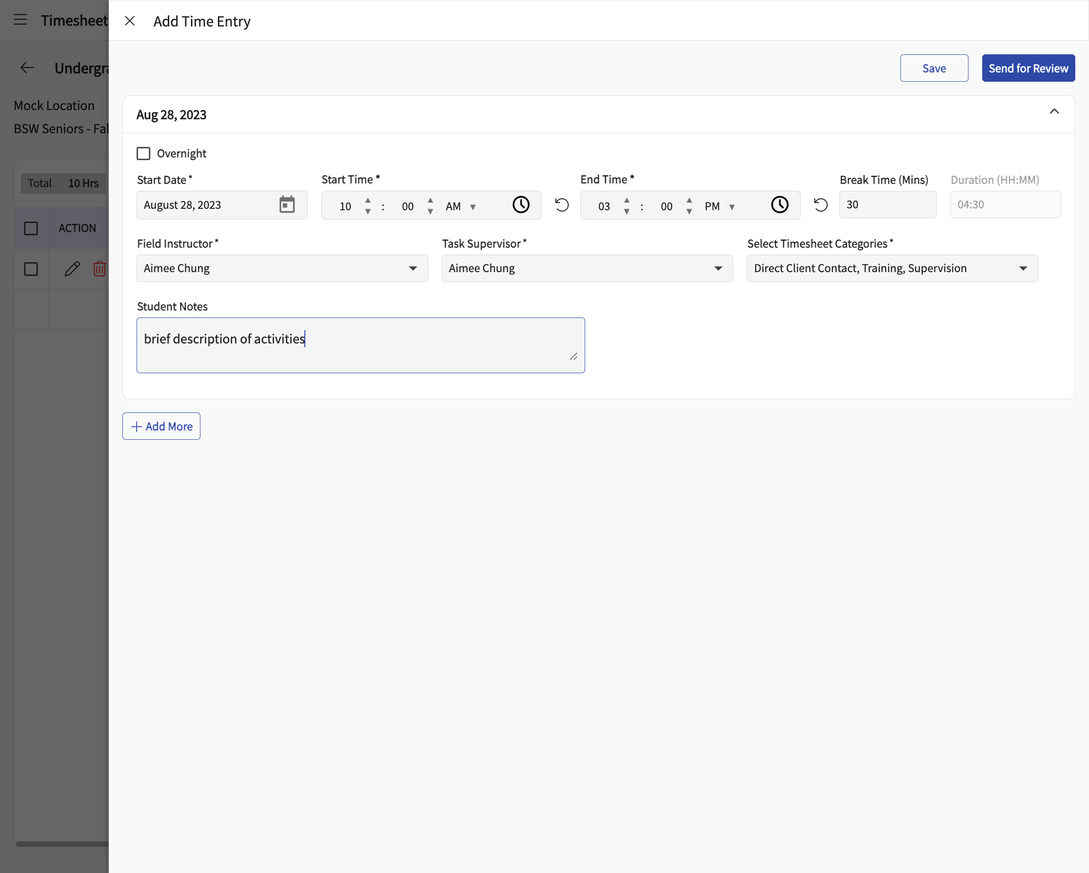This screenshot has height=873, width=1089.
Task: Click the Start Date input field
Action: [222, 205]
